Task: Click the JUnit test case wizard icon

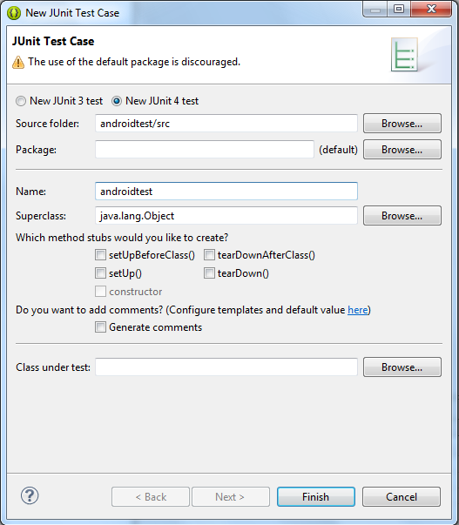Action: point(404,55)
